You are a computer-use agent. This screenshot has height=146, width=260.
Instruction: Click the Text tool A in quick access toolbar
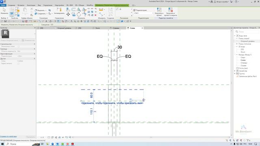click(x=46, y=21)
